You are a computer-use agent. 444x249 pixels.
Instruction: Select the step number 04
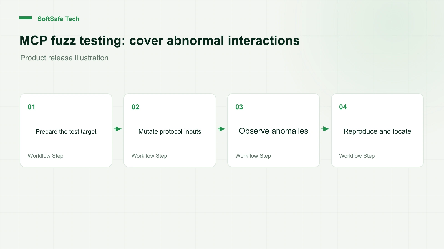point(343,107)
